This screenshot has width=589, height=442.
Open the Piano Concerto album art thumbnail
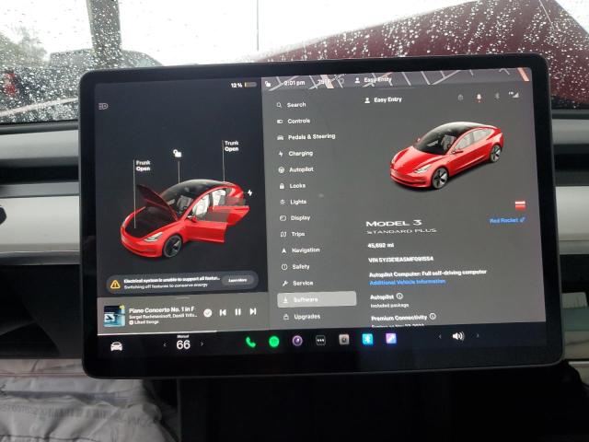click(x=114, y=316)
